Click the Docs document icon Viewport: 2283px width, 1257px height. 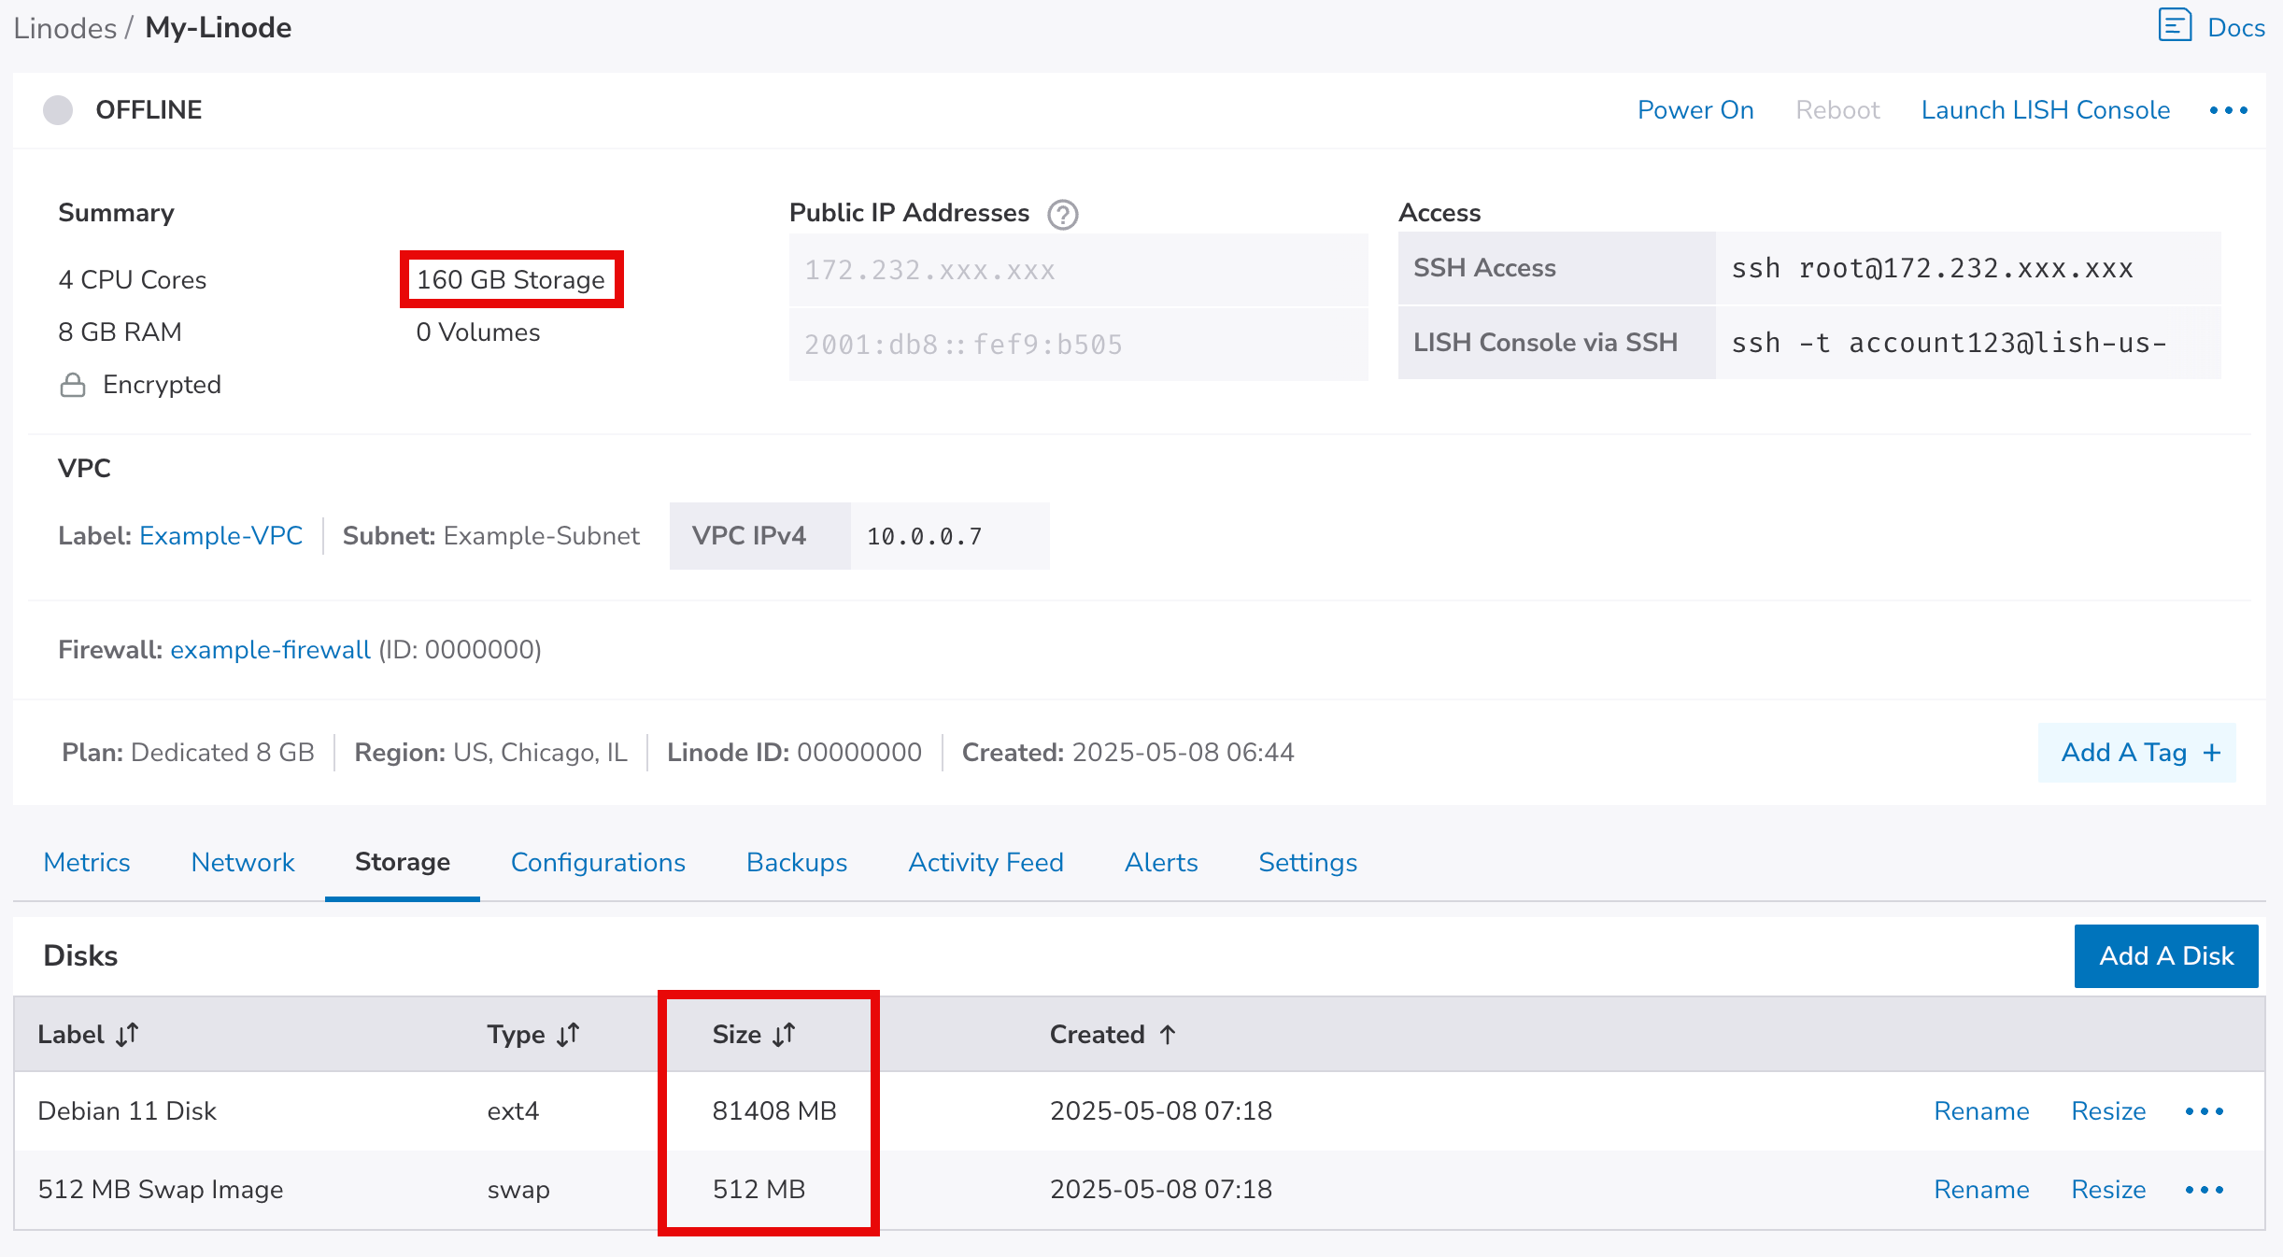coord(2175,26)
